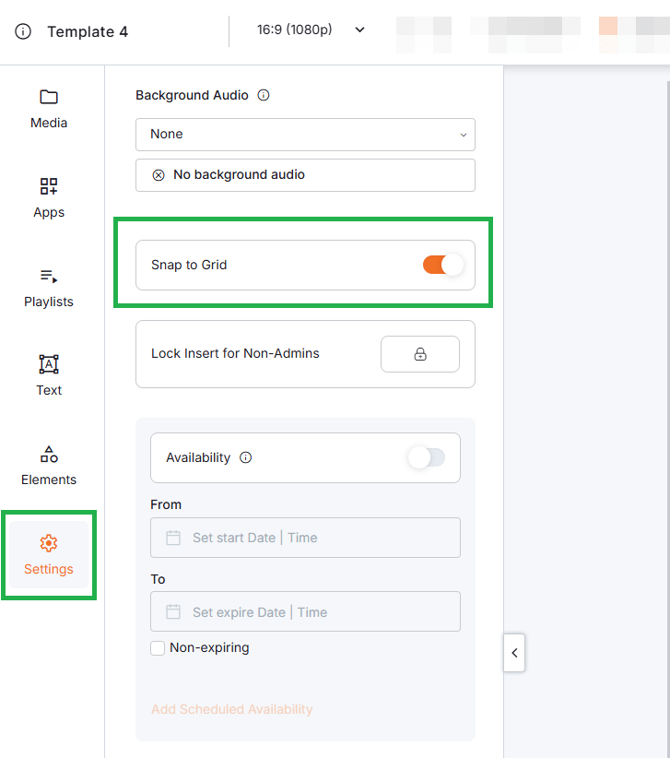Viewport: 670px width, 758px height.
Task: Toggle Snap to Grid off
Action: tap(442, 265)
